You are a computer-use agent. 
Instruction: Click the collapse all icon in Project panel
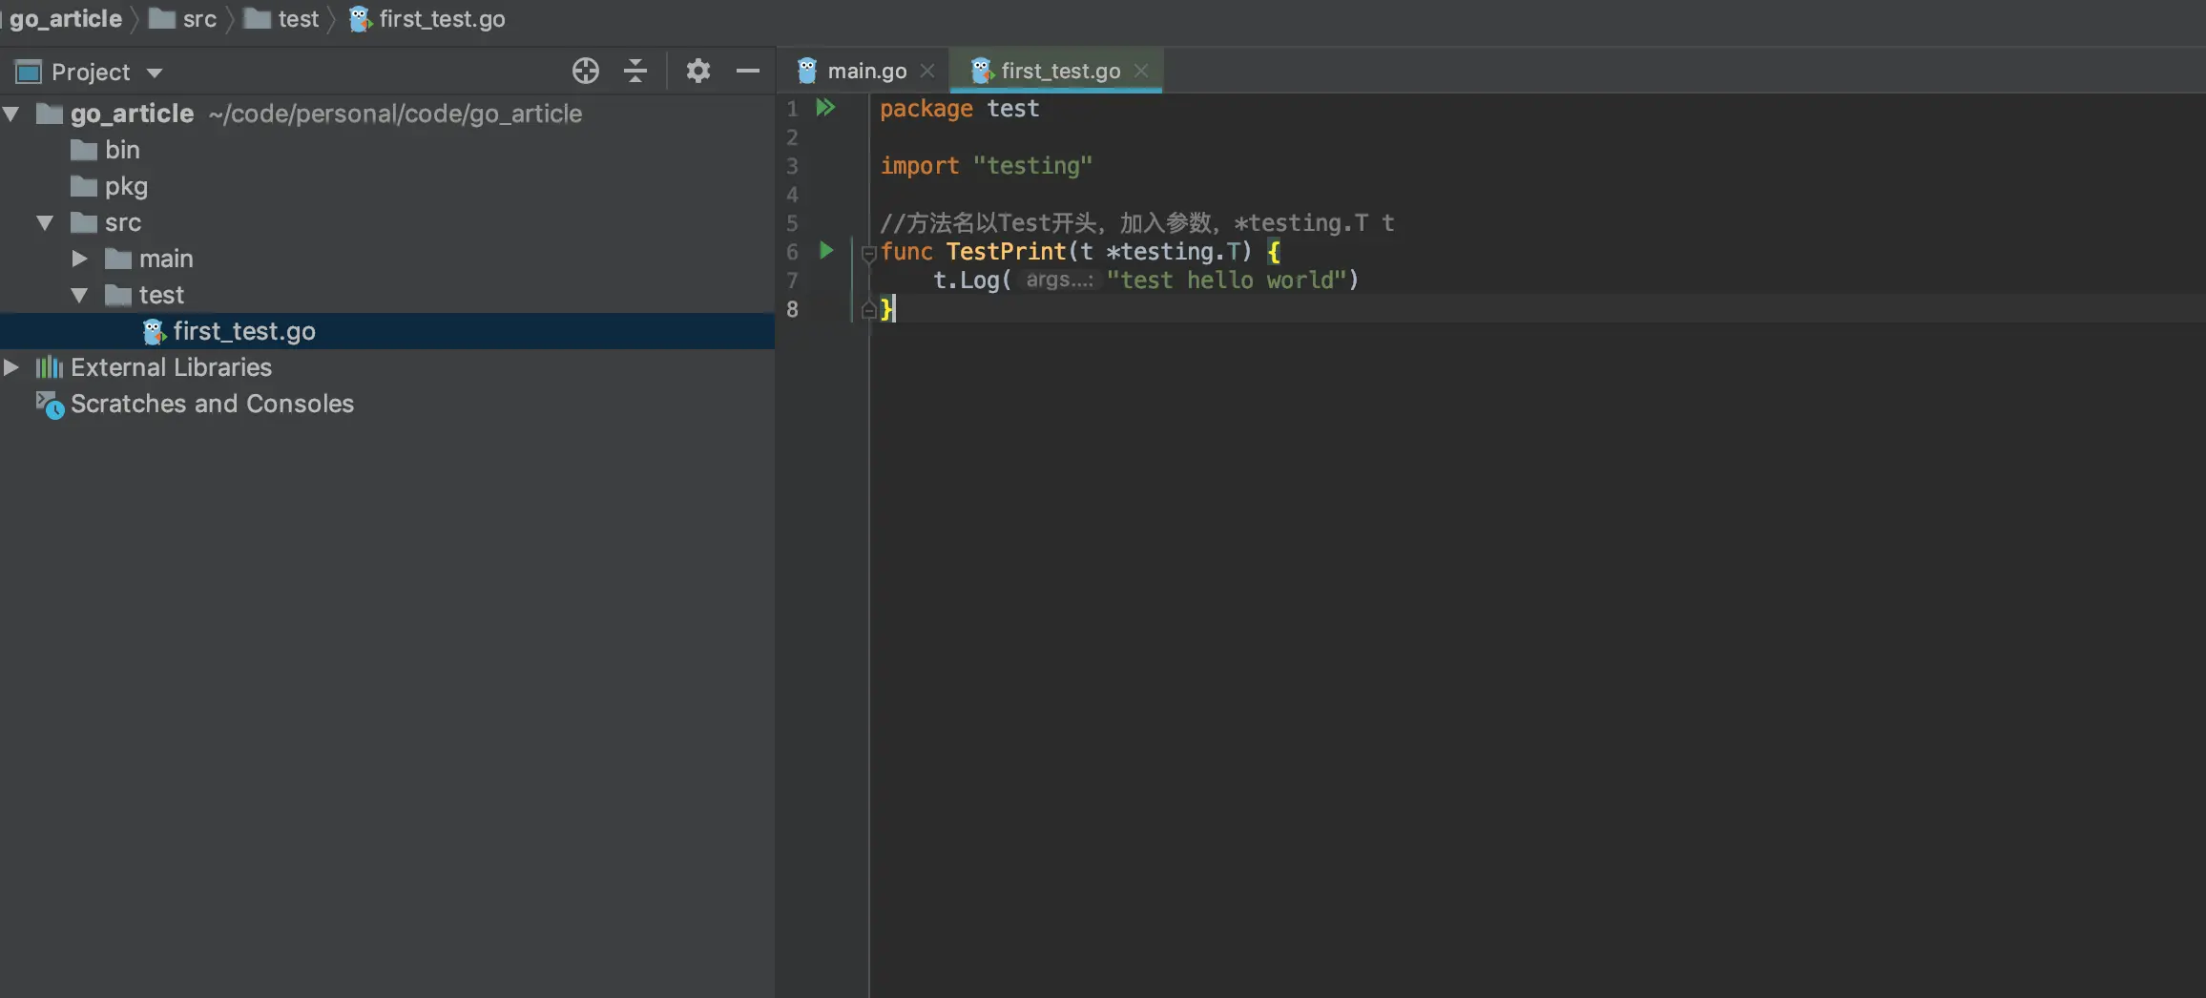click(635, 72)
